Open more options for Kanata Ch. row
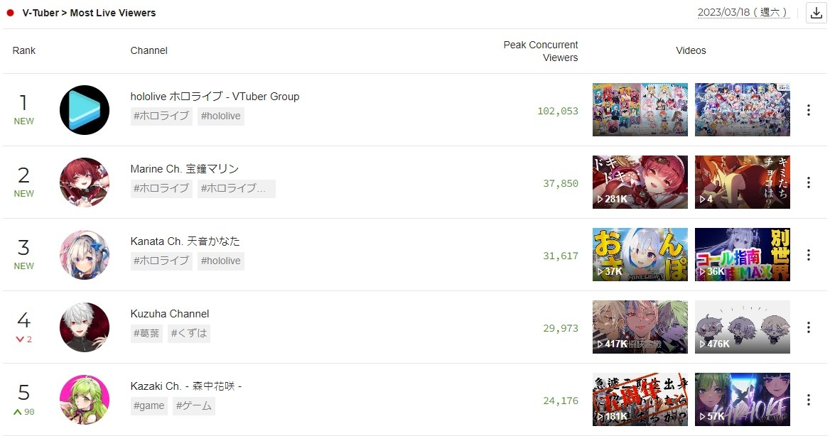 pyautogui.click(x=808, y=255)
